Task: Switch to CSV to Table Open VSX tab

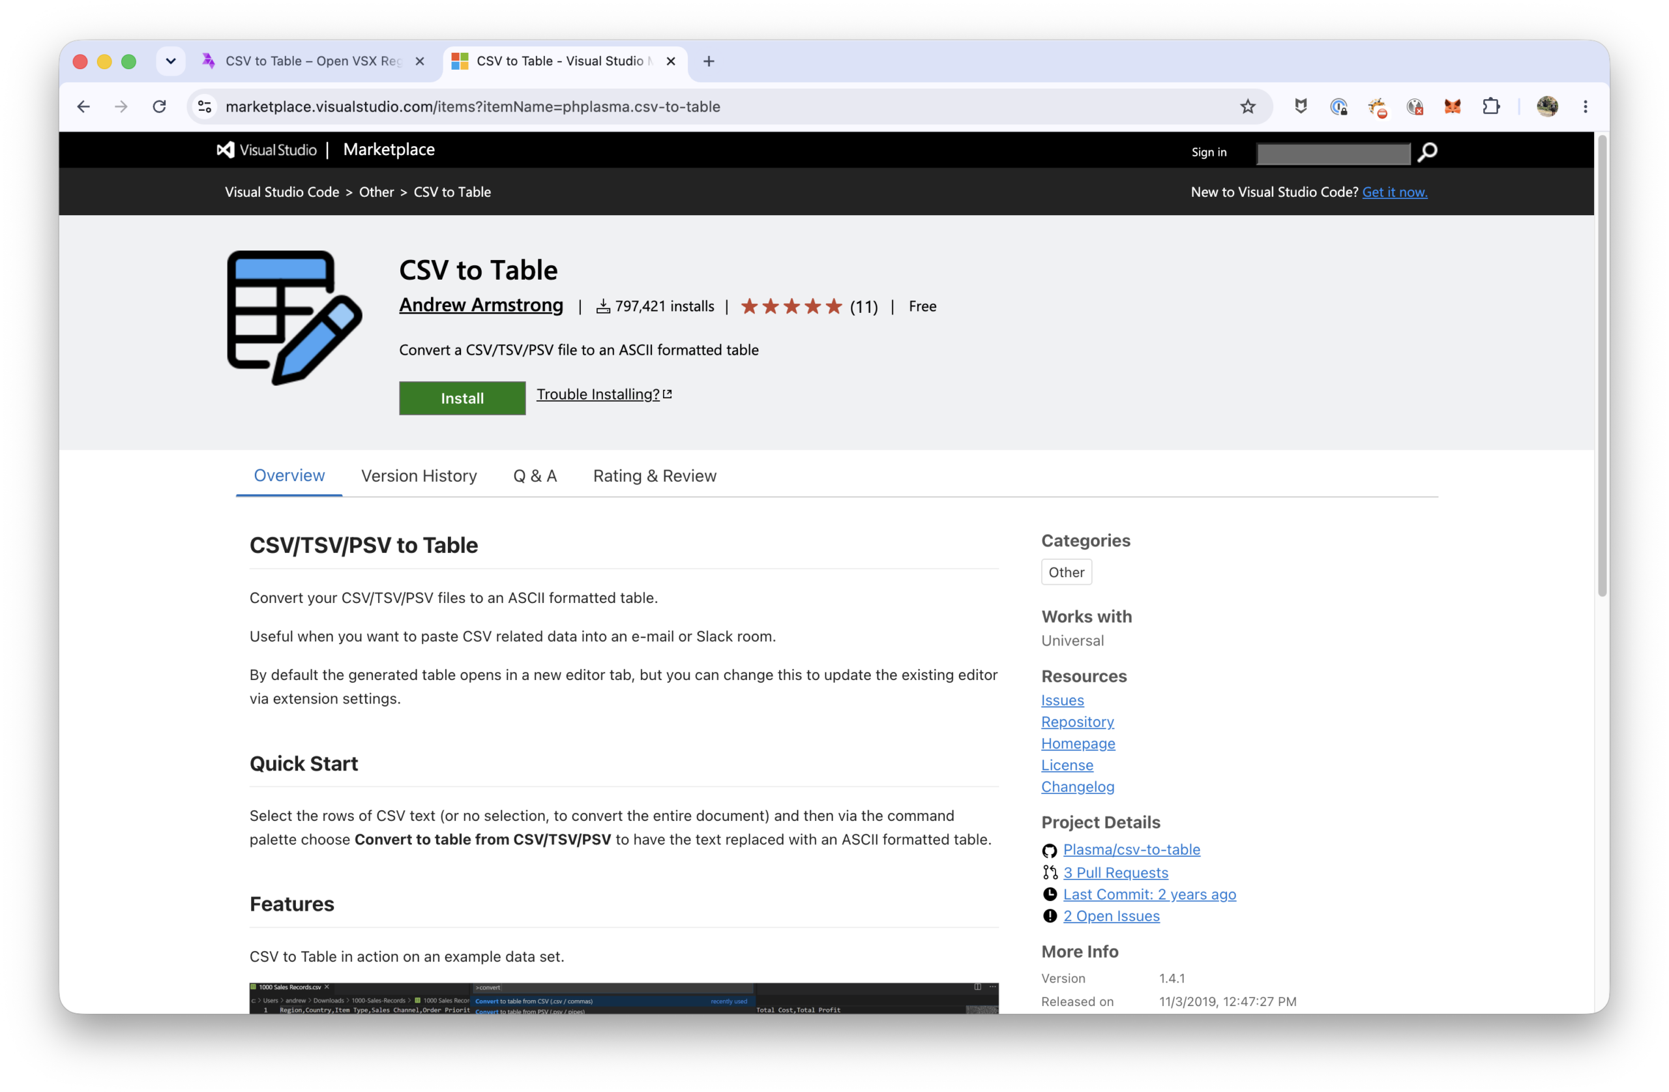Action: tap(313, 61)
